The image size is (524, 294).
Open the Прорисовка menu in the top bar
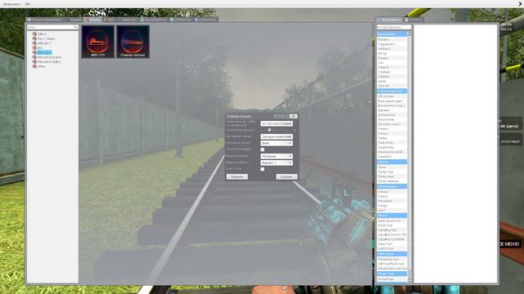[x=11, y=4]
